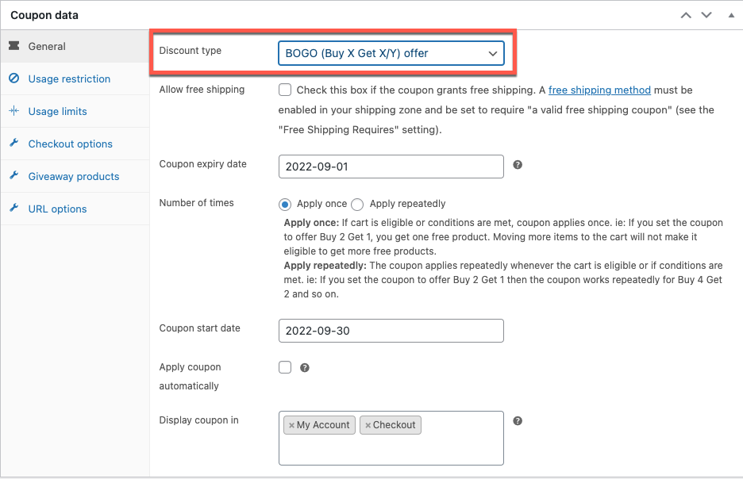Viewport: 743px width, 479px height.
Task: Open the URL options tab
Action: pos(75,209)
